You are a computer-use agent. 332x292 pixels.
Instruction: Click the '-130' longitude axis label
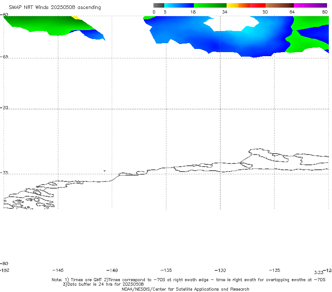tap(220, 270)
